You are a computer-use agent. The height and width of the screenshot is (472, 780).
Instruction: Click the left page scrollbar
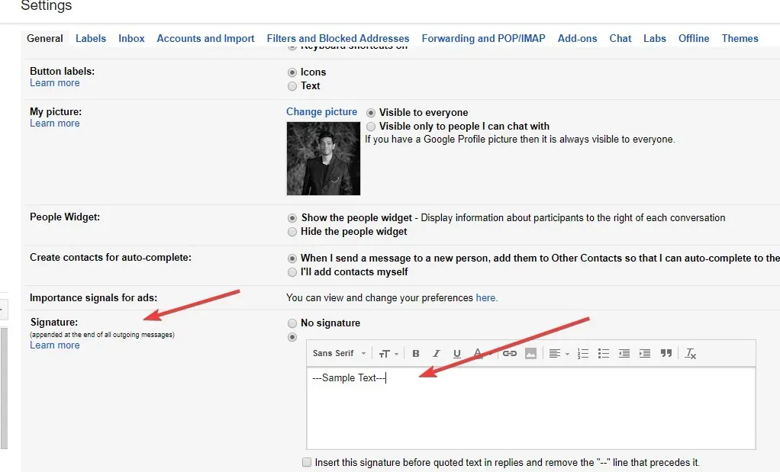[4, 387]
